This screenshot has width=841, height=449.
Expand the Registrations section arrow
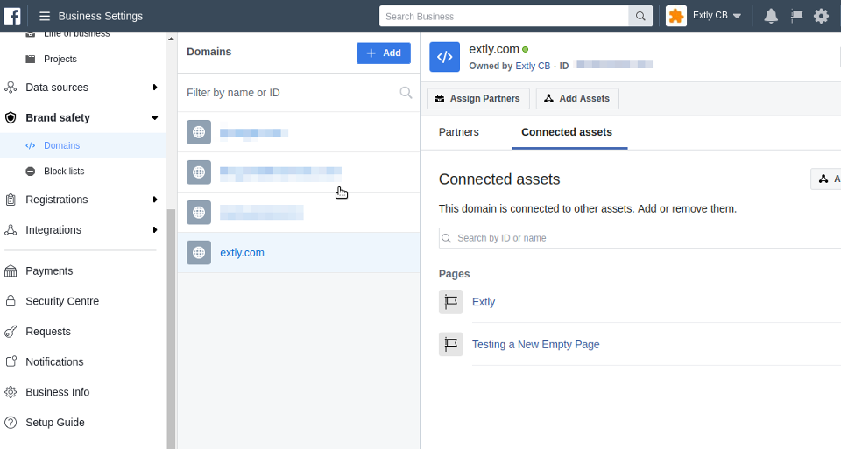pyautogui.click(x=155, y=200)
